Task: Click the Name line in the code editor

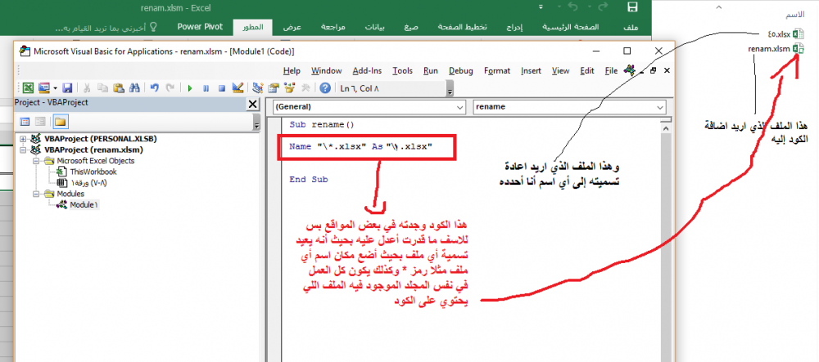Action: click(x=360, y=147)
